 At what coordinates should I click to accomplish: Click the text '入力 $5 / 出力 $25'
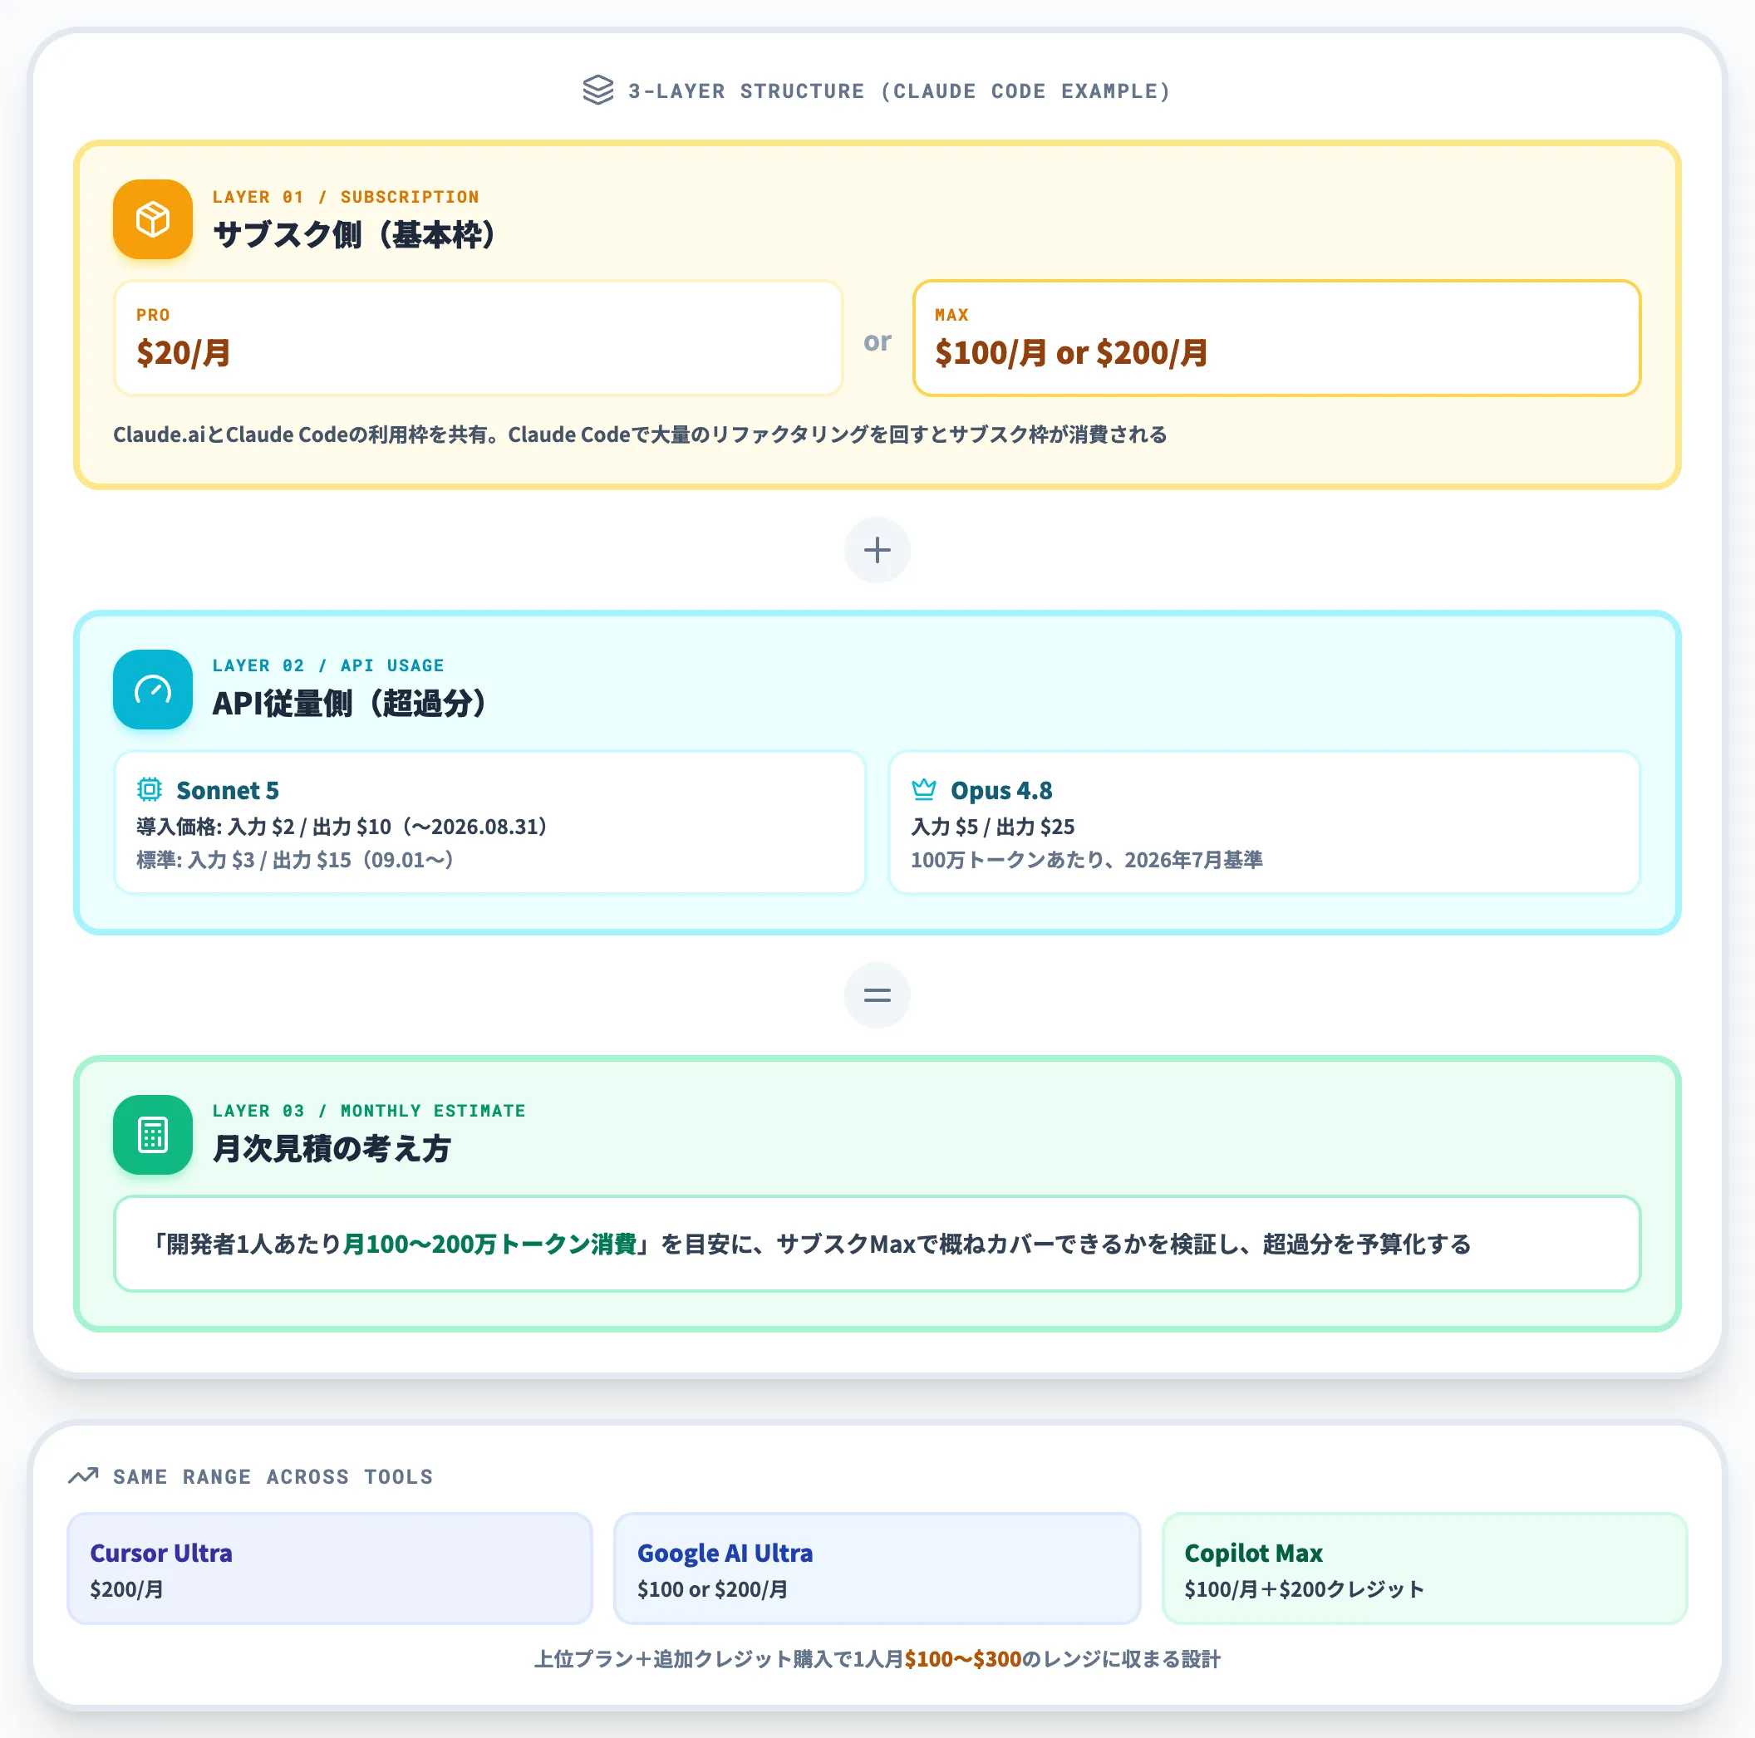tap(992, 827)
